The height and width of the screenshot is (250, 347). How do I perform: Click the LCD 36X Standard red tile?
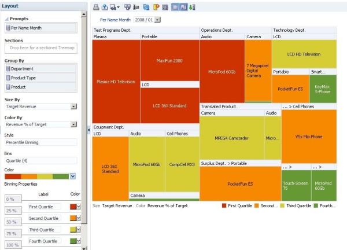coord(169,106)
